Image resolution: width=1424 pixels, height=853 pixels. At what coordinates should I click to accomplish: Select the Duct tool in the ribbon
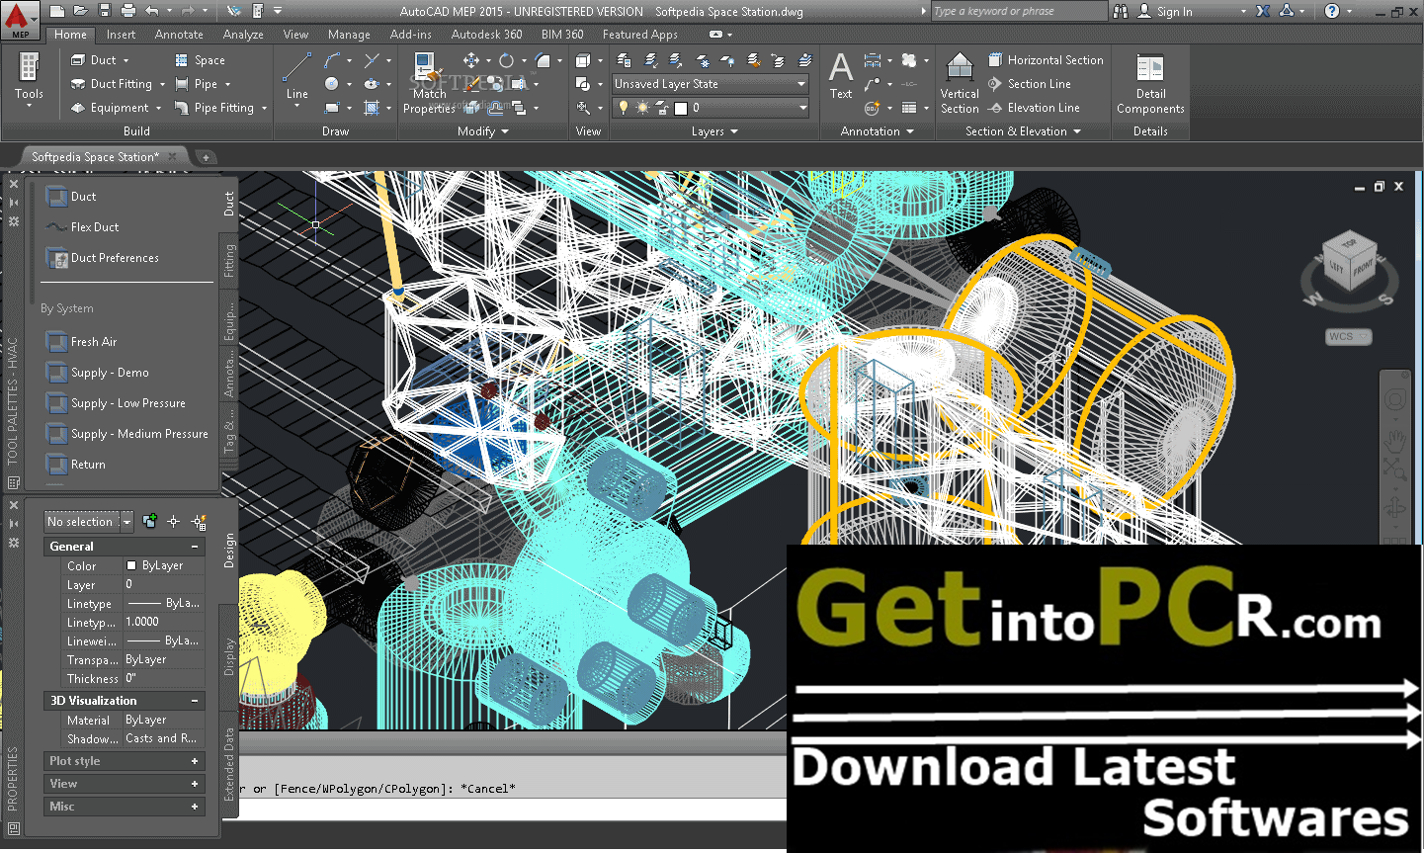(x=100, y=60)
